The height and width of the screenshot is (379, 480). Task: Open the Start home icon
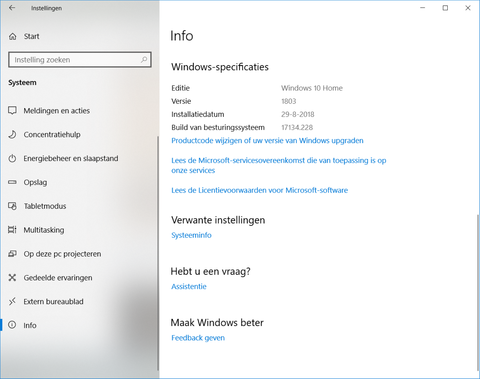13,36
